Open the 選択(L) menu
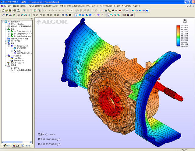Viewport: 195px width, 151px height. tap(23, 6)
